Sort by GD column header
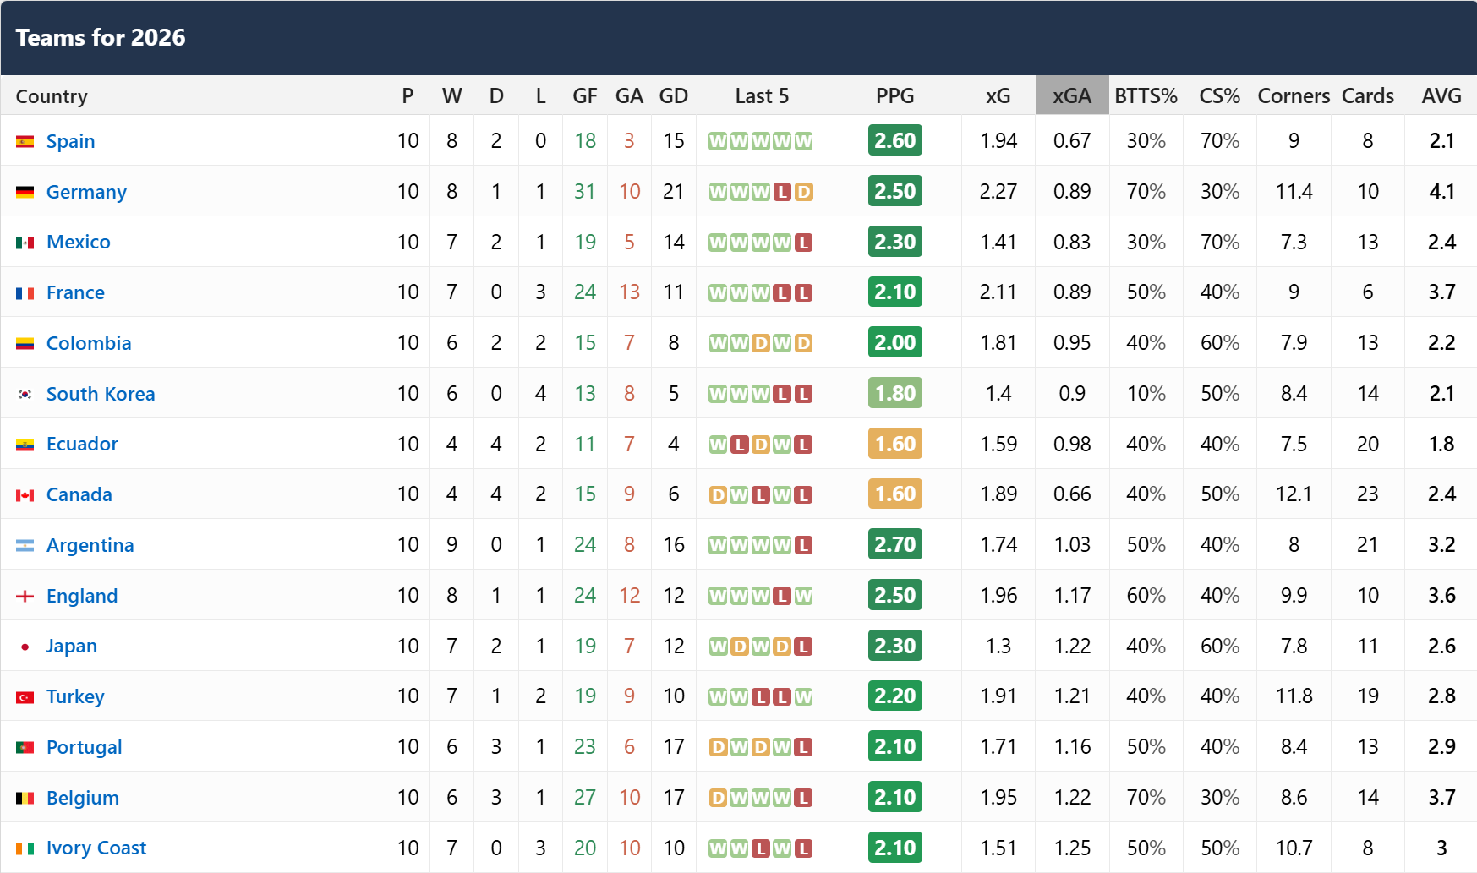 [674, 95]
